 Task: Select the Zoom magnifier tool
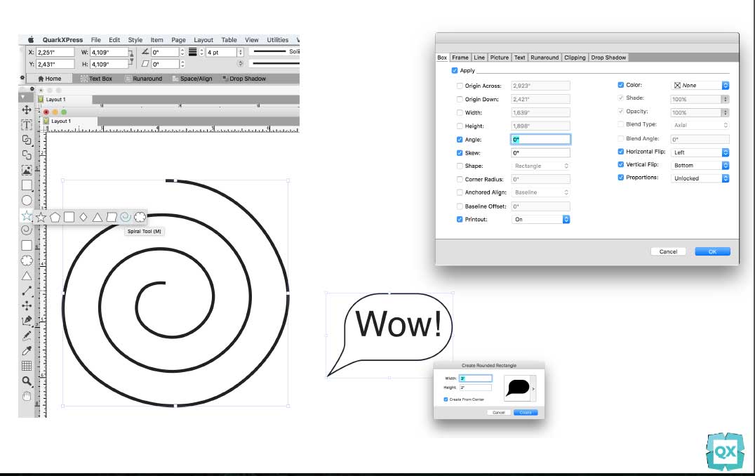(27, 381)
